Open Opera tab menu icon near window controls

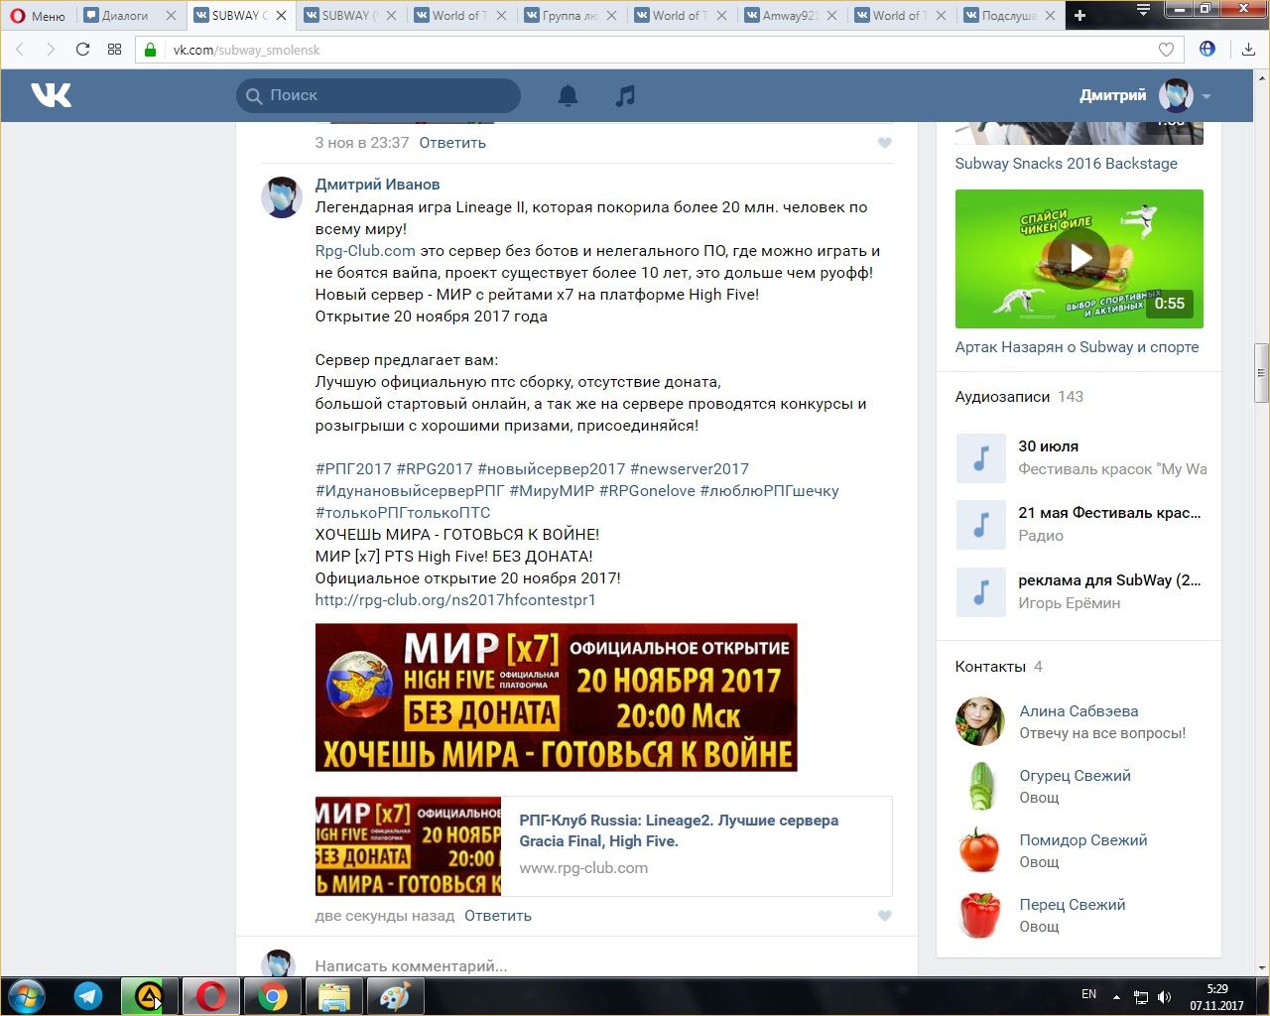[1143, 10]
